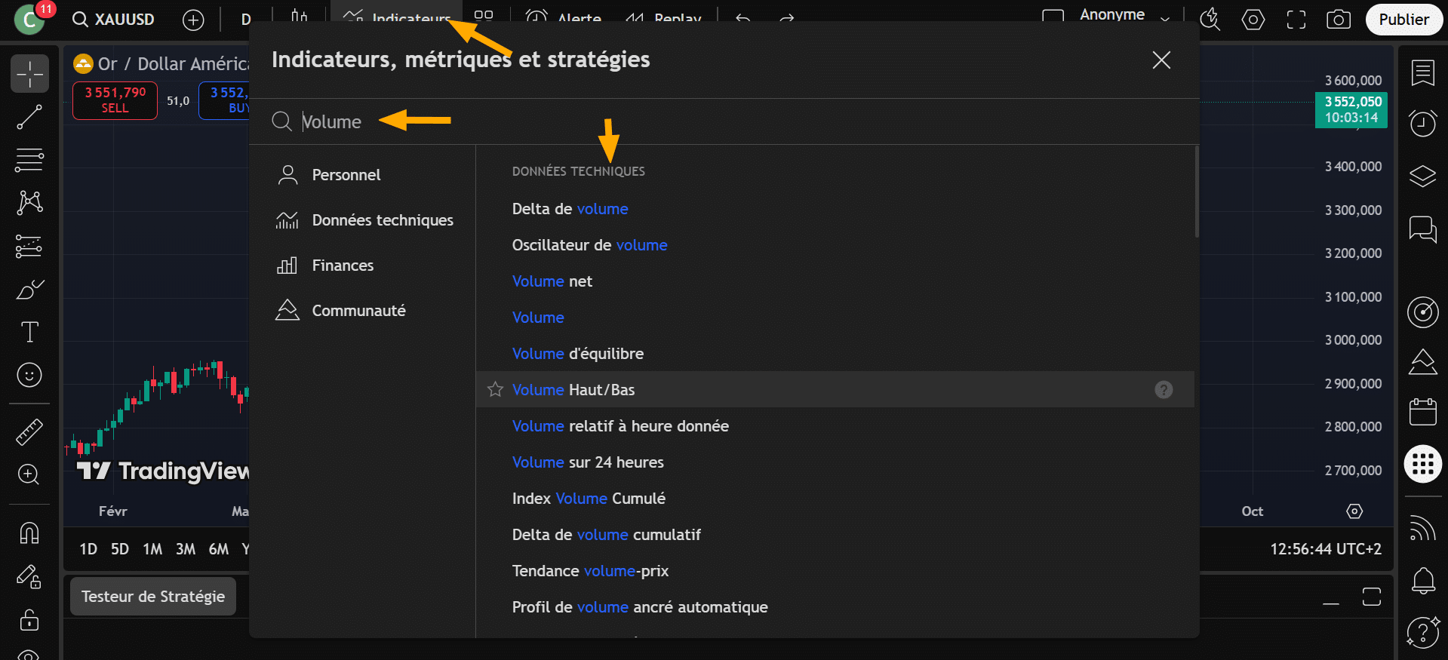Take a chart snapshot with camera icon
1448x660 pixels.
(1339, 20)
